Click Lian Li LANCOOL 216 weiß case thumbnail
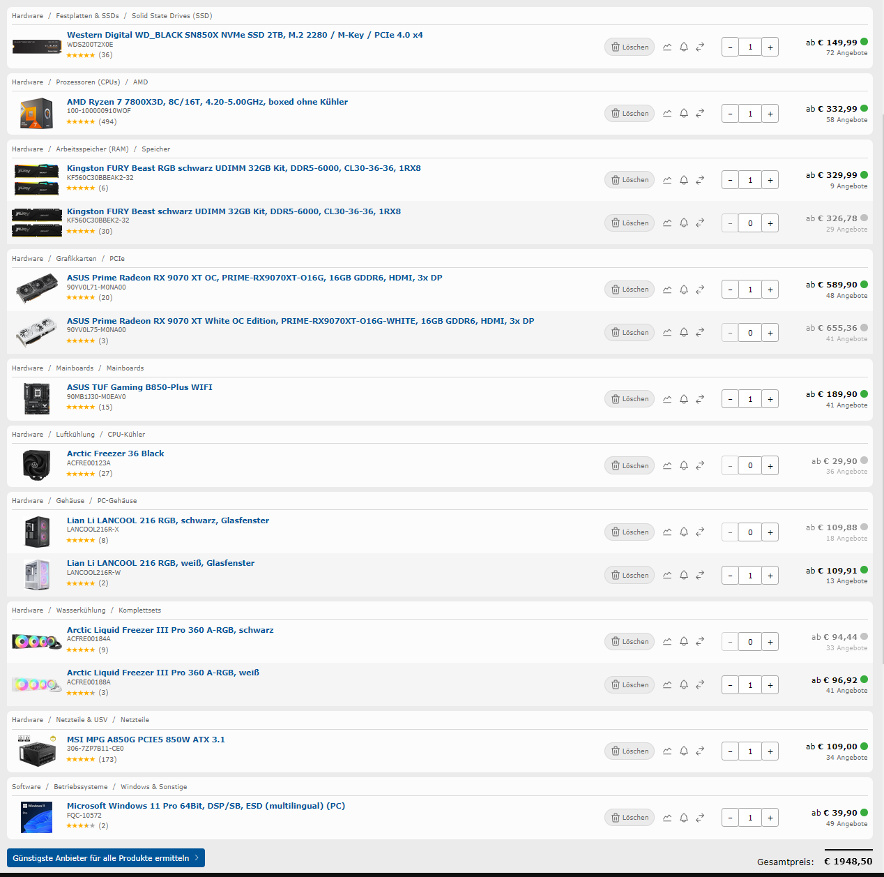Viewport: 884px width, 877px height. tap(36, 576)
